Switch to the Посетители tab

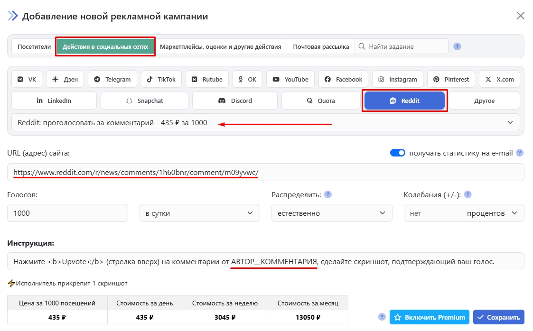(x=34, y=47)
